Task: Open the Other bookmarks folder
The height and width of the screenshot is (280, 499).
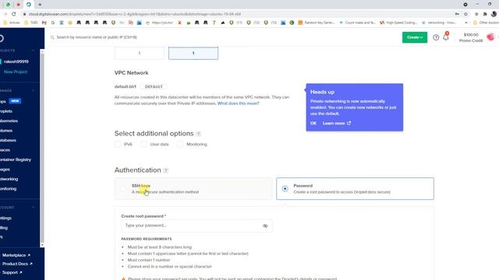Action: (486, 23)
